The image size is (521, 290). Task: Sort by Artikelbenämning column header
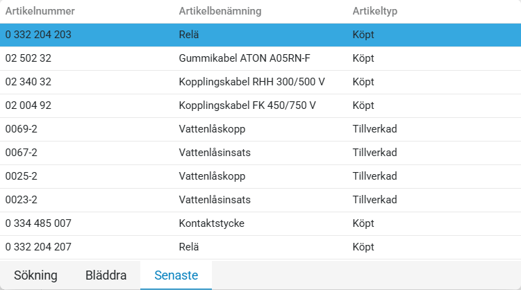[220, 11]
